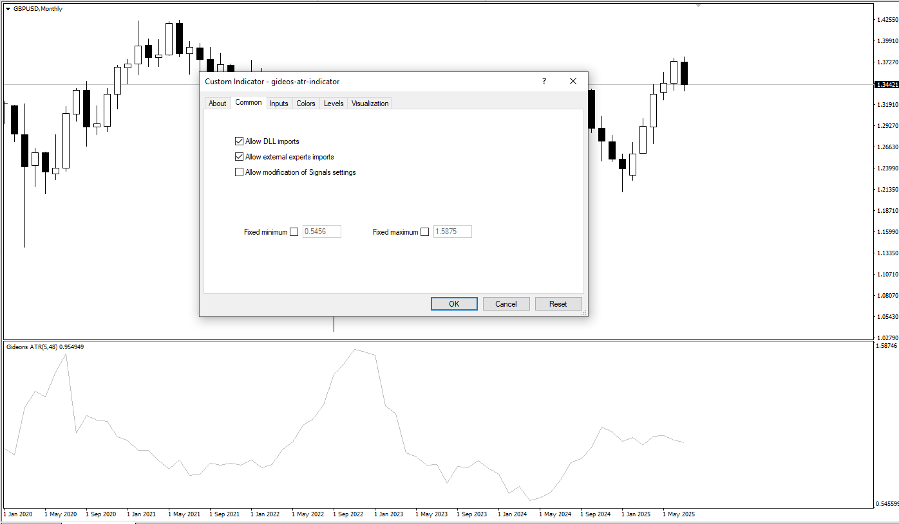Uncheck Allow external experts imports
899x524 pixels.
pyautogui.click(x=240, y=157)
